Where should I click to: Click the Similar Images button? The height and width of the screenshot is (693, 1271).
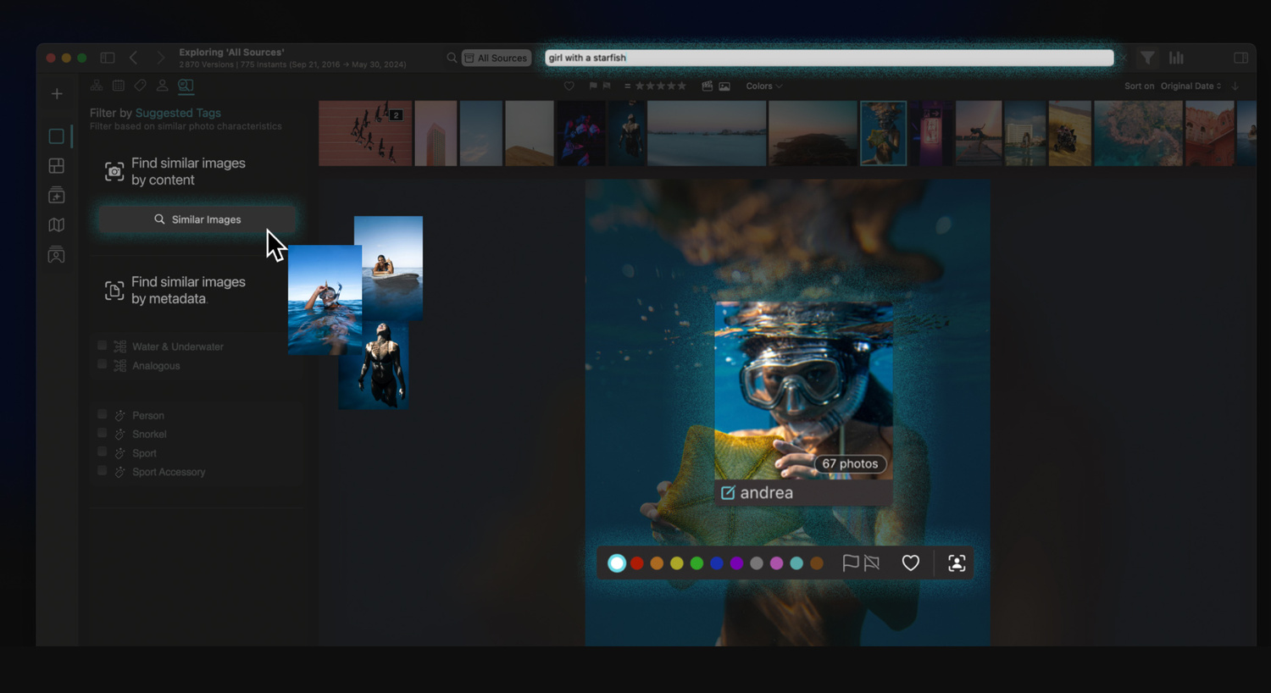(197, 219)
